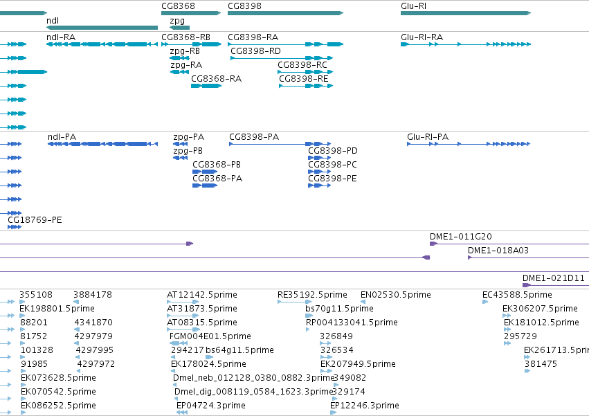Select RP004133041.5prime EST
This screenshot has height=416, width=589.
307,329
